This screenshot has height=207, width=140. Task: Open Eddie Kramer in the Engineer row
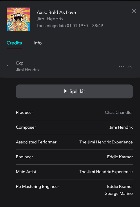click(120, 157)
